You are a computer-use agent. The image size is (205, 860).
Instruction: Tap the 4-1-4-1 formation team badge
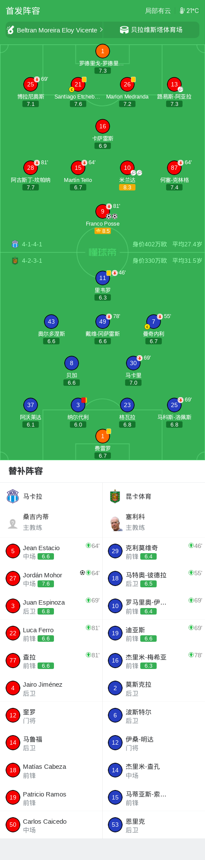(x=15, y=244)
